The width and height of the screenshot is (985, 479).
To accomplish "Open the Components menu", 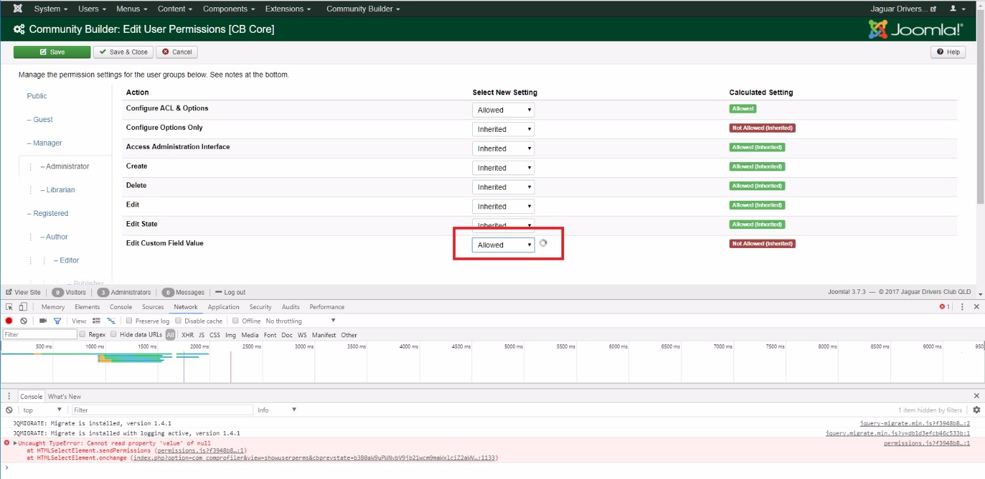I will tap(229, 9).
